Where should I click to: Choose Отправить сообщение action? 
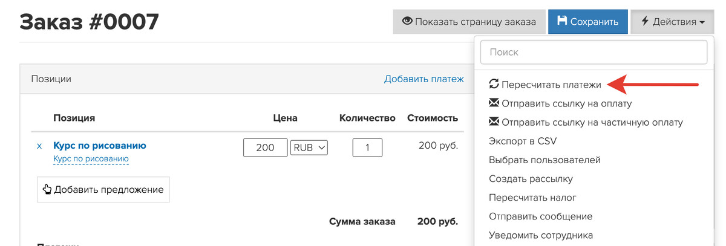click(x=540, y=216)
